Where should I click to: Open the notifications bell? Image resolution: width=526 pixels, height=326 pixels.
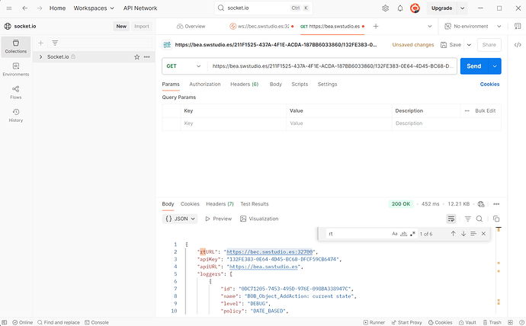[400, 8]
